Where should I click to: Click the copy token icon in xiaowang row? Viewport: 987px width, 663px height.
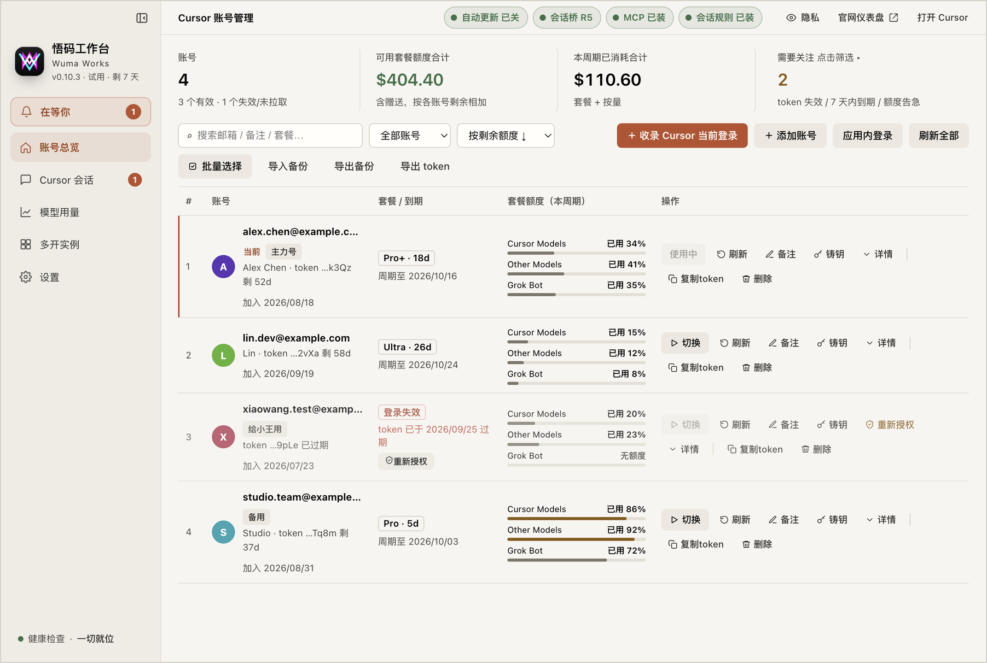click(x=731, y=449)
